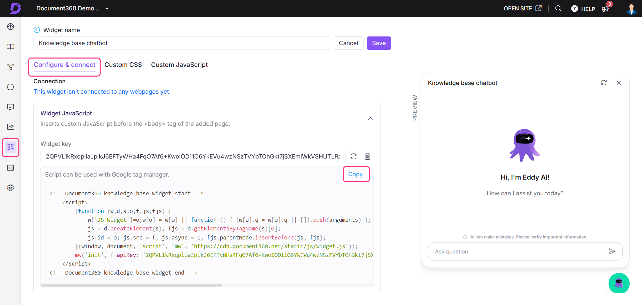Screen dimensions: 642x305
Task: Open site in a new tab
Action: 523,8
